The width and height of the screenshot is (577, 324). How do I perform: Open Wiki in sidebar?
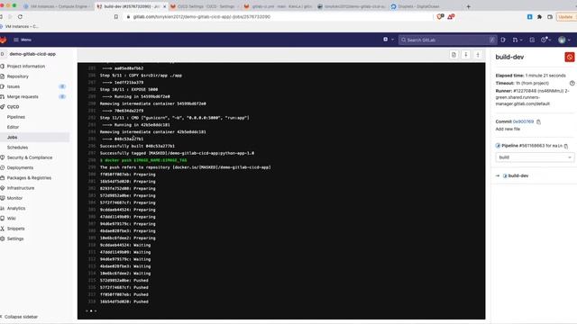click(x=12, y=219)
